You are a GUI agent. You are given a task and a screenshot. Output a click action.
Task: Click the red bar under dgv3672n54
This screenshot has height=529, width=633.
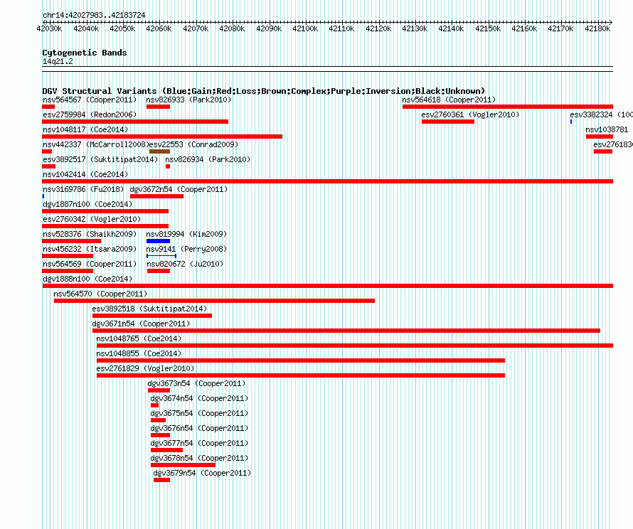(156, 196)
